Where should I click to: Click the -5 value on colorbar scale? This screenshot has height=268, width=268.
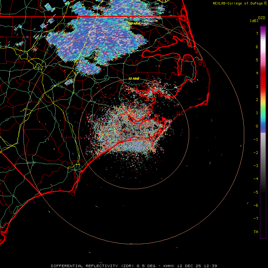(256, 192)
